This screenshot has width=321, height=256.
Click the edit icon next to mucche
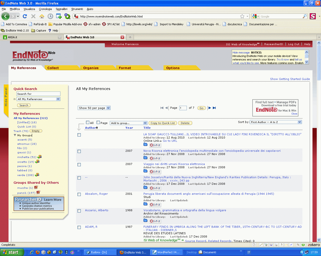36,187
